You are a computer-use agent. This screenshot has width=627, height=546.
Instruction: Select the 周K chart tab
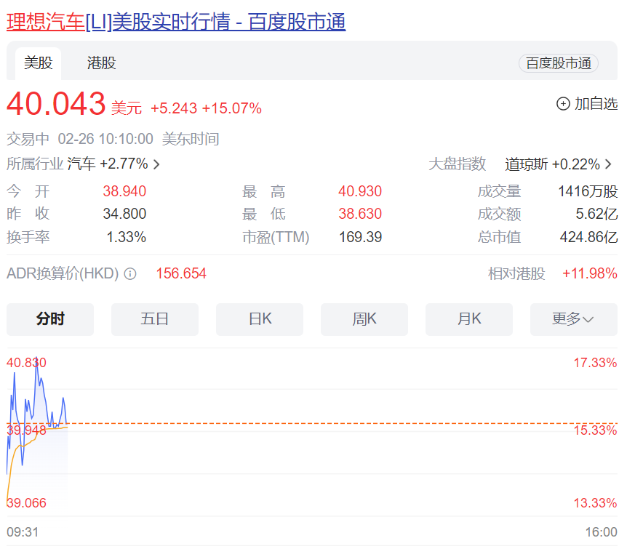[x=364, y=319]
